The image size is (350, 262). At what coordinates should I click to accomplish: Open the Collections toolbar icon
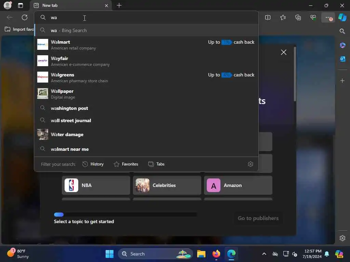point(298,17)
